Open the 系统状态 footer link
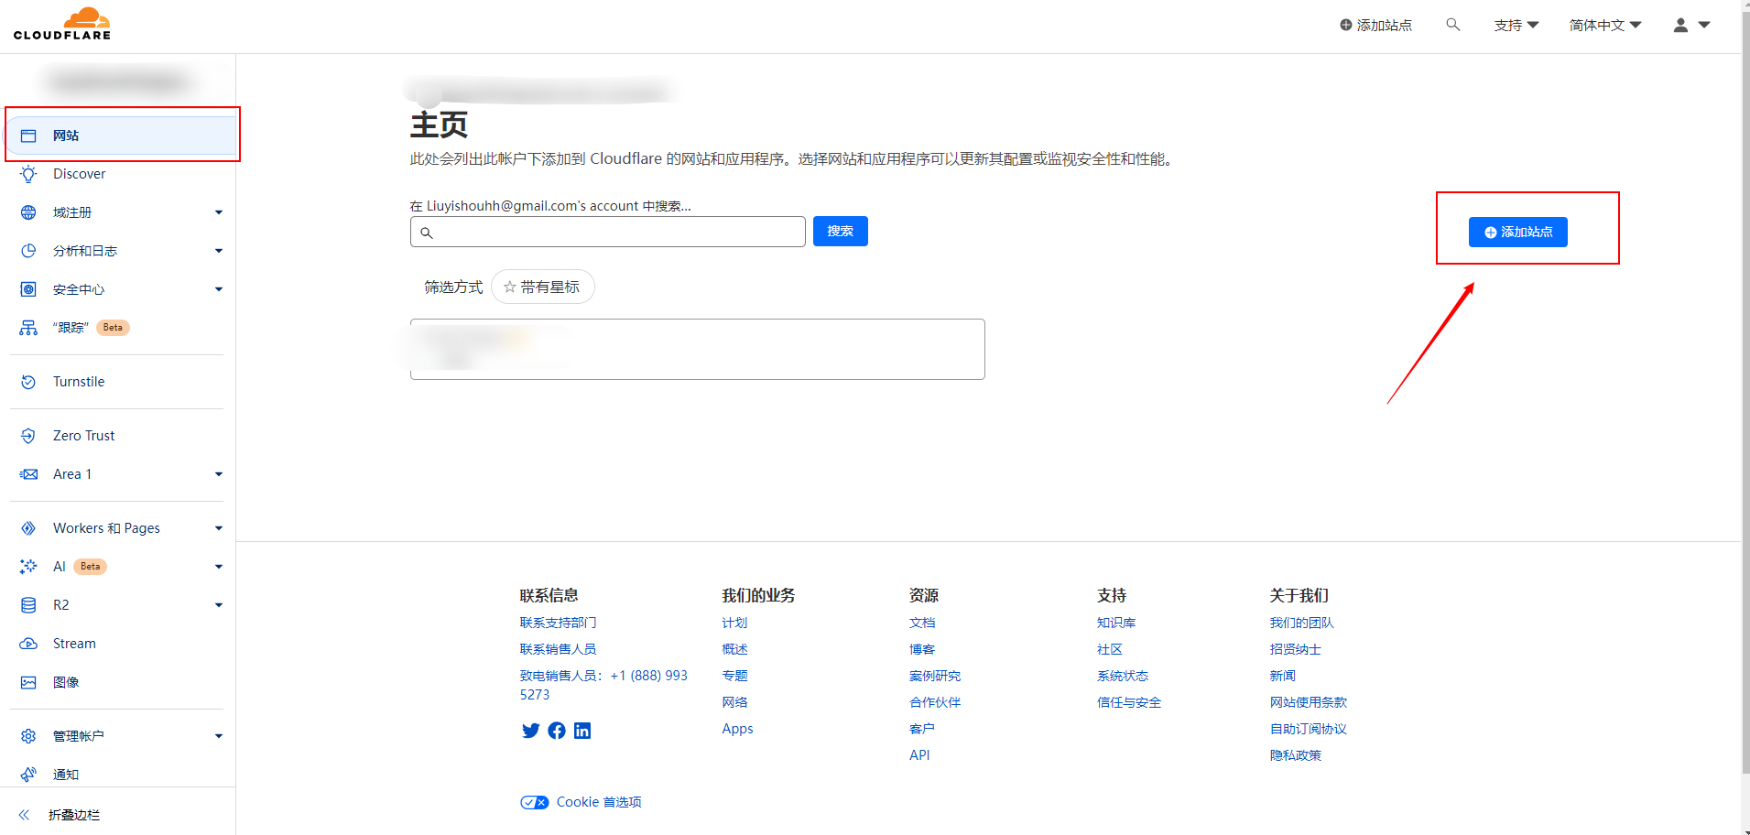Image resolution: width=1750 pixels, height=835 pixels. [1122, 676]
